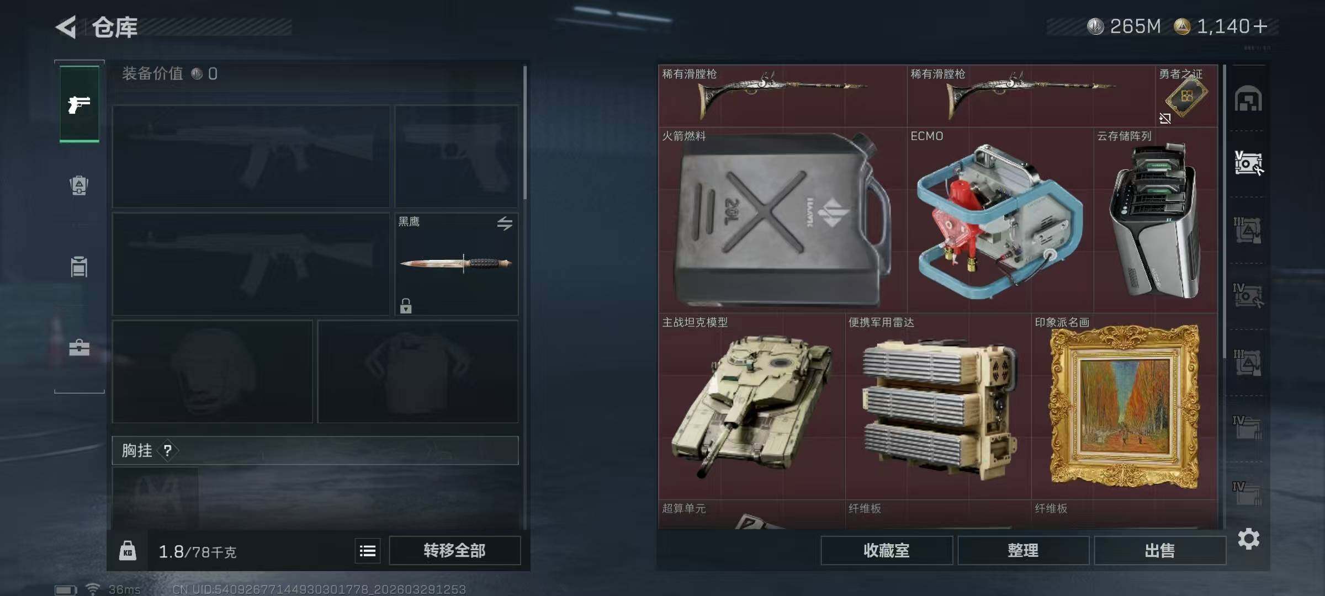Open the 收藏室 button

[887, 550]
